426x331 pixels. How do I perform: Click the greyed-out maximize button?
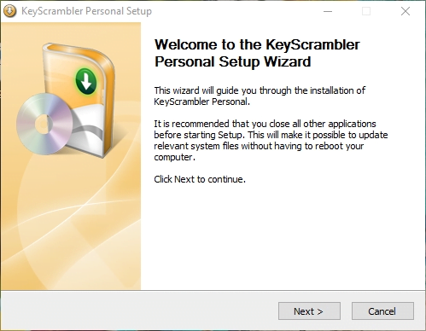(x=366, y=11)
